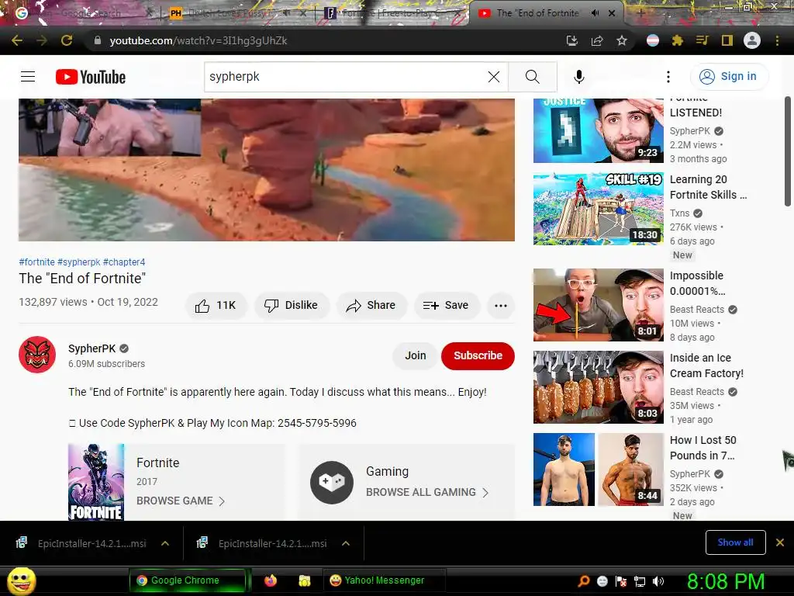The width and height of the screenshot is (794, 596).
Task: Click the page vertical scrollbar
Action: pyautogui.click(x=788, y=152)
